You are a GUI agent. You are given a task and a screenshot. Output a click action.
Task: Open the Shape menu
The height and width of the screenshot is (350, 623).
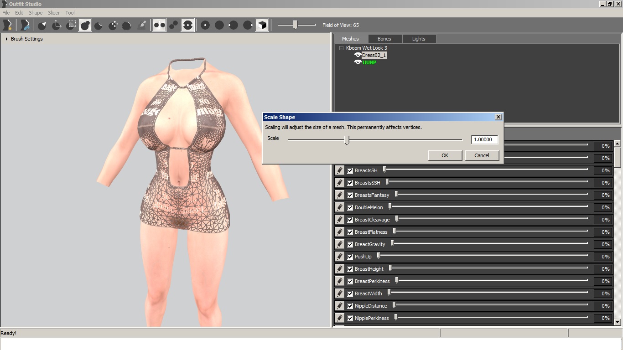(35, 12)
